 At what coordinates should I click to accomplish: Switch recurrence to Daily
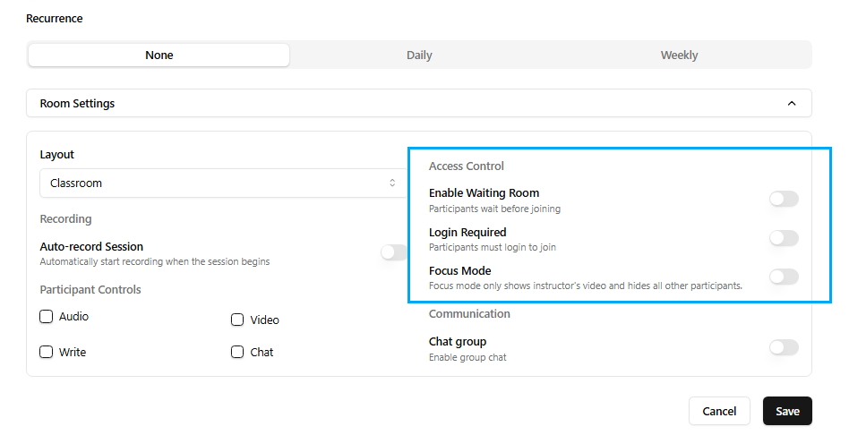419,55
